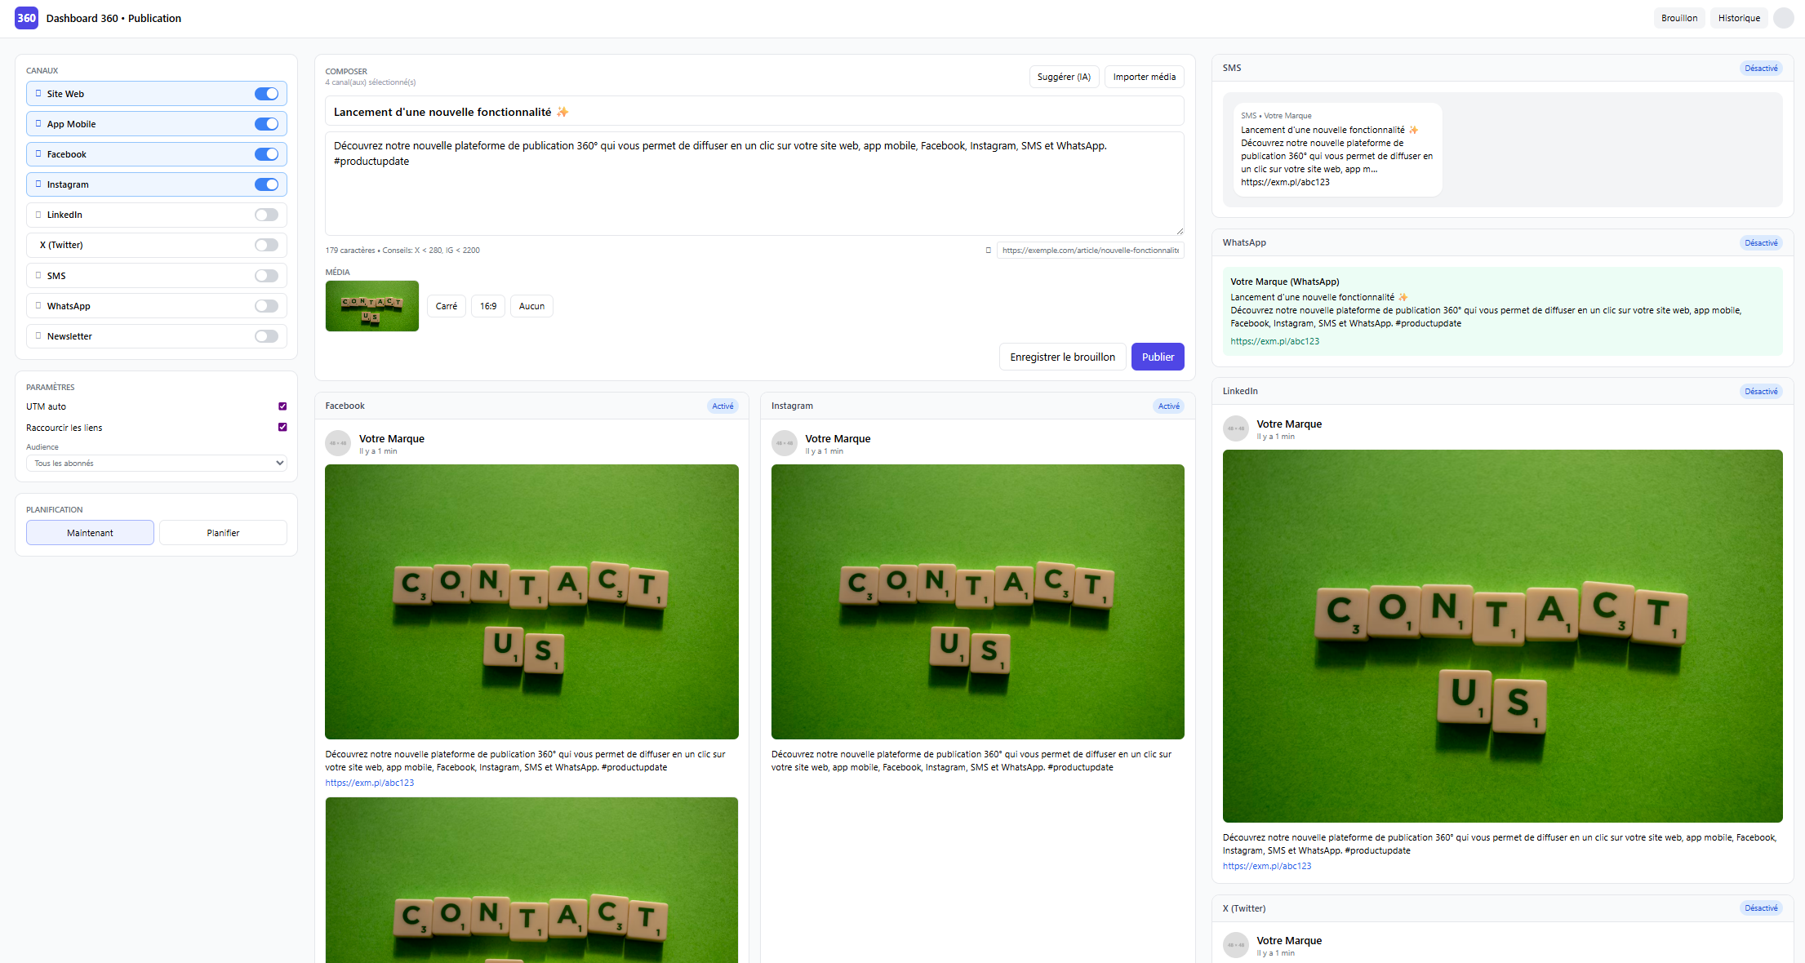Screen dimensions: 1805x963
Task: Click the link icon beside URL field
Action: coord(988,251)
